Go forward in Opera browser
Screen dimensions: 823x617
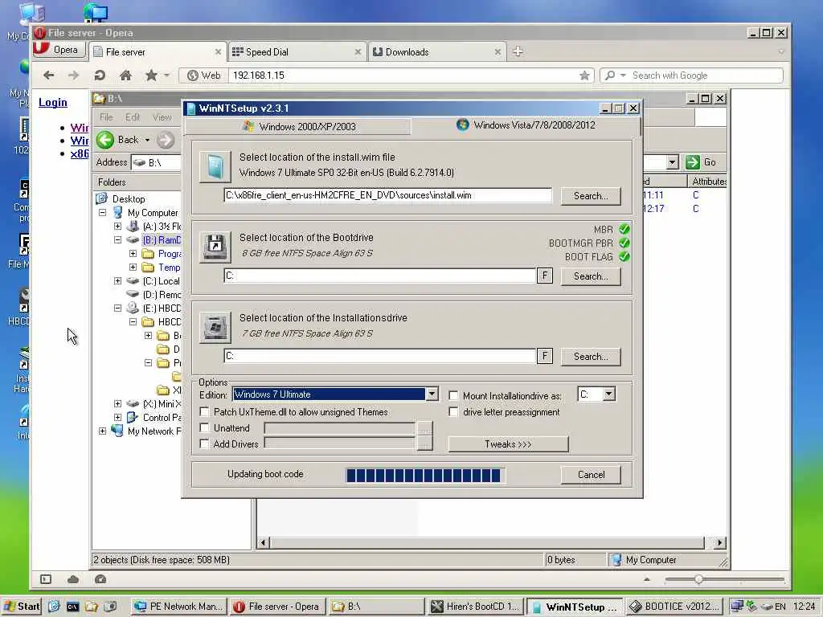pos(73,75)
